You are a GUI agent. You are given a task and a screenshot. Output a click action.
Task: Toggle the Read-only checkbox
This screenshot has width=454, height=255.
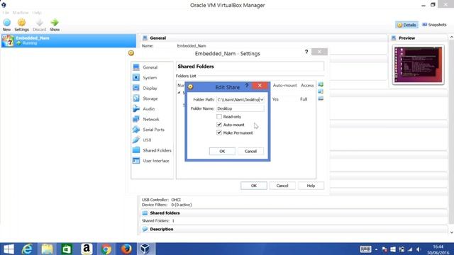click(x=219, y=116)
